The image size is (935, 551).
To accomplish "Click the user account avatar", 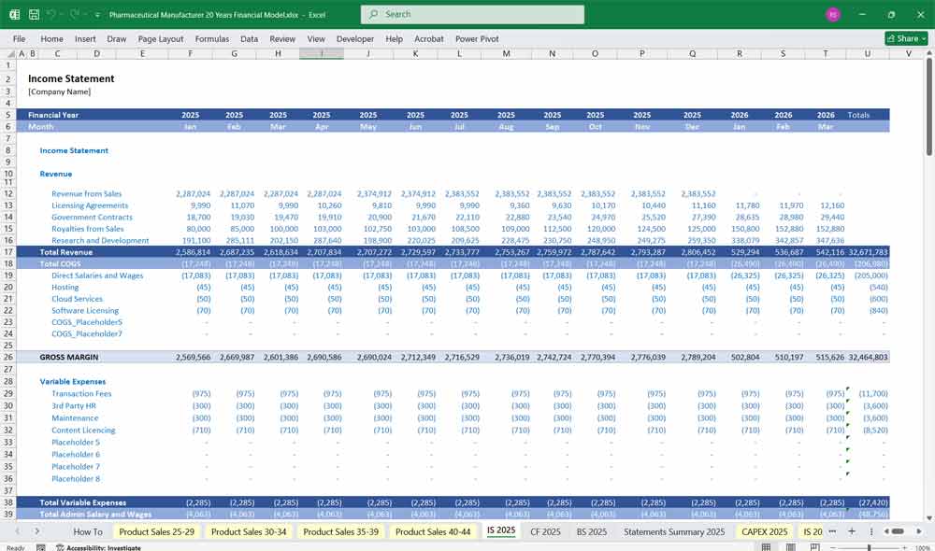I will tap(833, 14).
